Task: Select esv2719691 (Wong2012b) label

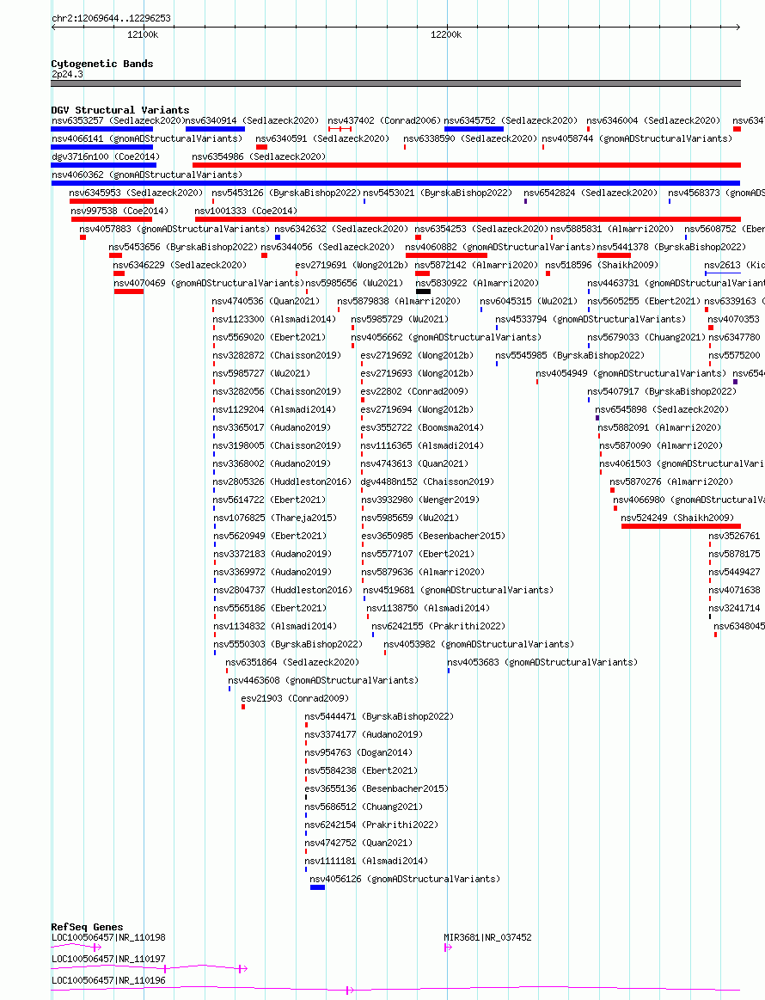Action: pyautogui.click(x=352, y=265)
